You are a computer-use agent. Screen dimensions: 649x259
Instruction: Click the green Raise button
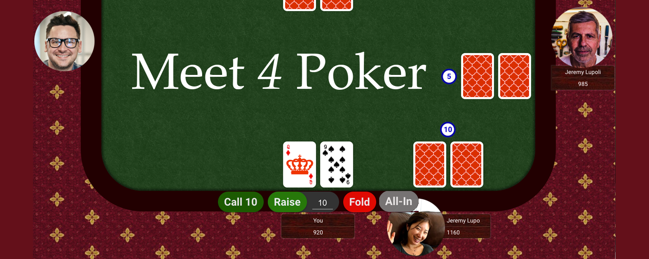coord(287,202)
